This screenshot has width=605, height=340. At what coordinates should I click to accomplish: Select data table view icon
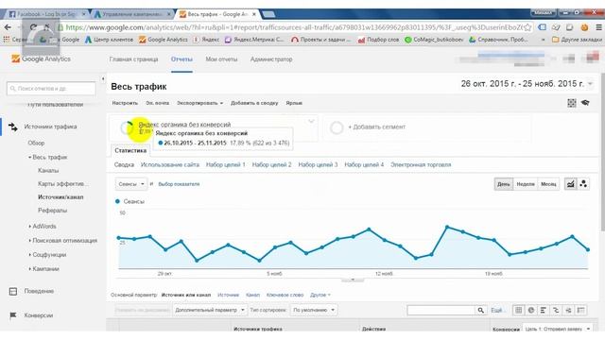click(519, 310)
